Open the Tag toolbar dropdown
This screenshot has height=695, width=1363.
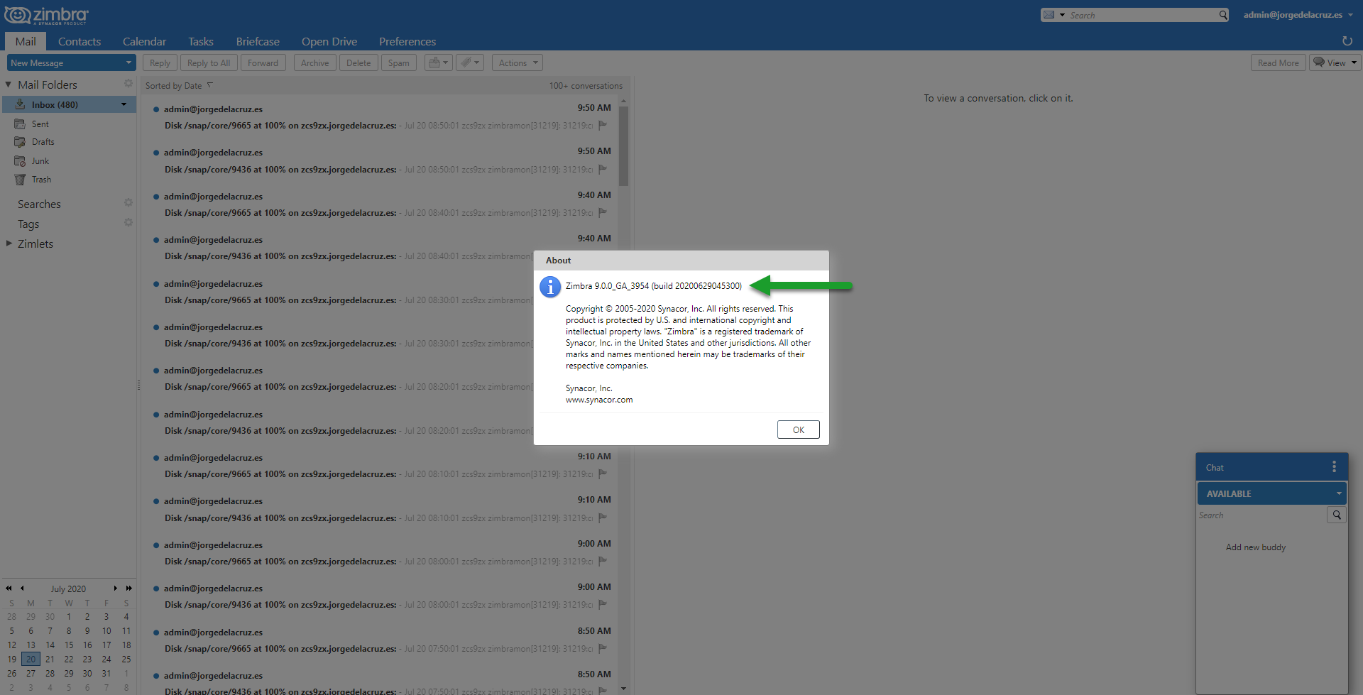[469, 62]
